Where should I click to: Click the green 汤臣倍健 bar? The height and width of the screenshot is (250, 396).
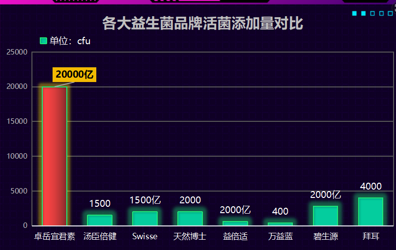point(100,220)
